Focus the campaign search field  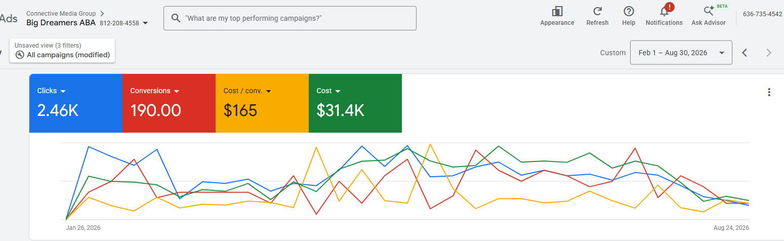coord(290,18)
